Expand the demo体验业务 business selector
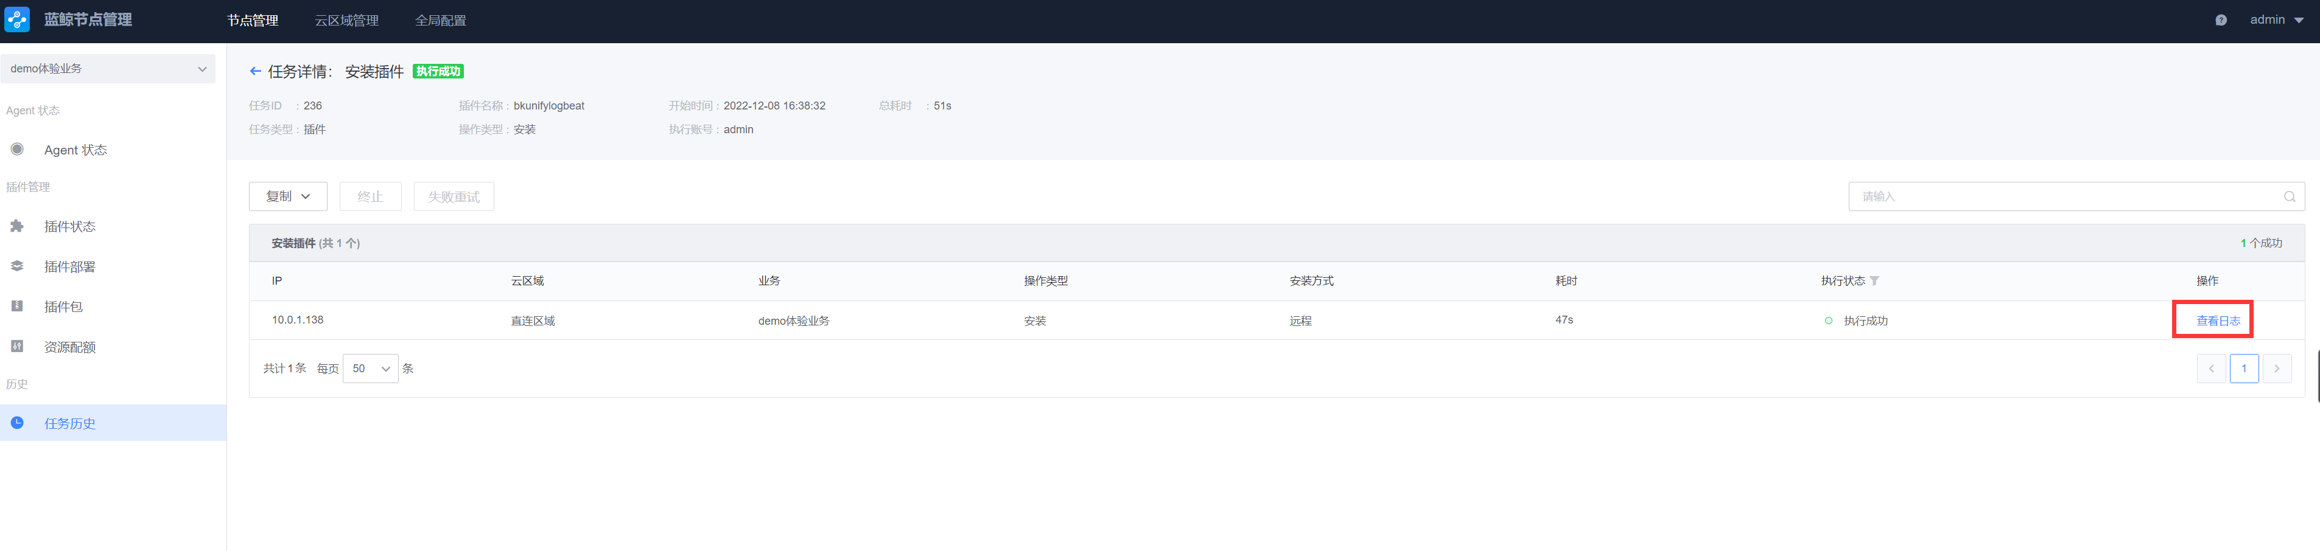This screenshot has height=551, width=2320. 108,69
